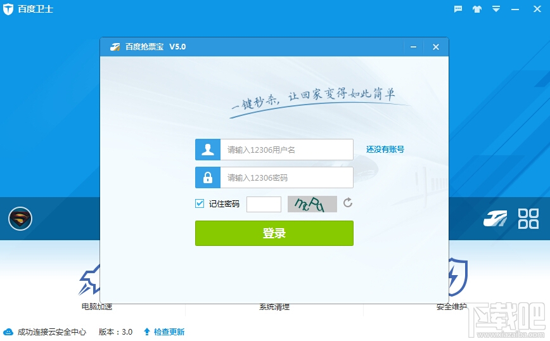Click the 检查更新 link
The width and height of the screenshot is (550, 341).
[169, 332]
